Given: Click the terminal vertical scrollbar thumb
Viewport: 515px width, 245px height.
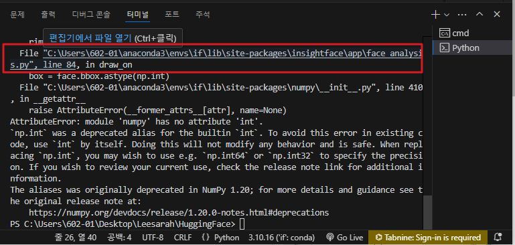Looking at the screenshot, I should (427, 212).
